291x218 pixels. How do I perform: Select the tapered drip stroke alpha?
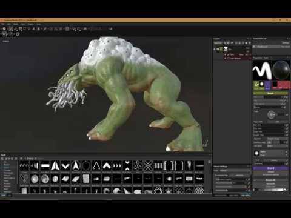click(x=189, y=166)
